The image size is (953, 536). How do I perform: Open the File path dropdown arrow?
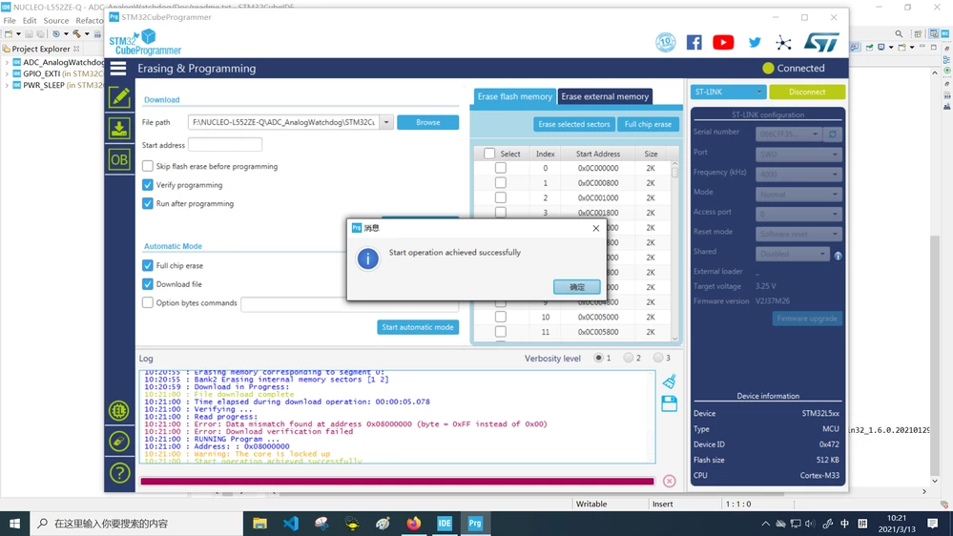tap(386, 122)
